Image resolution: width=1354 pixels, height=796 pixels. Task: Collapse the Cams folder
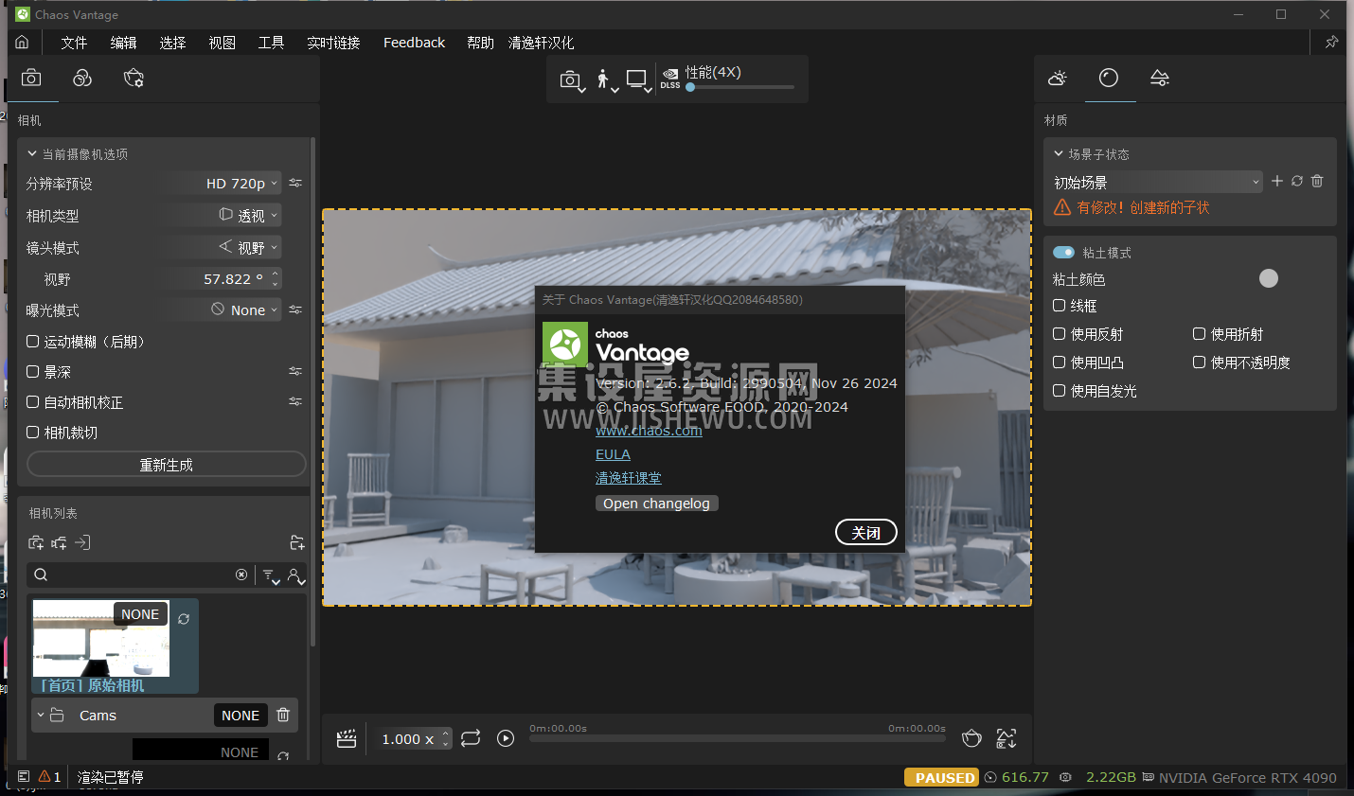coord(41,715)
